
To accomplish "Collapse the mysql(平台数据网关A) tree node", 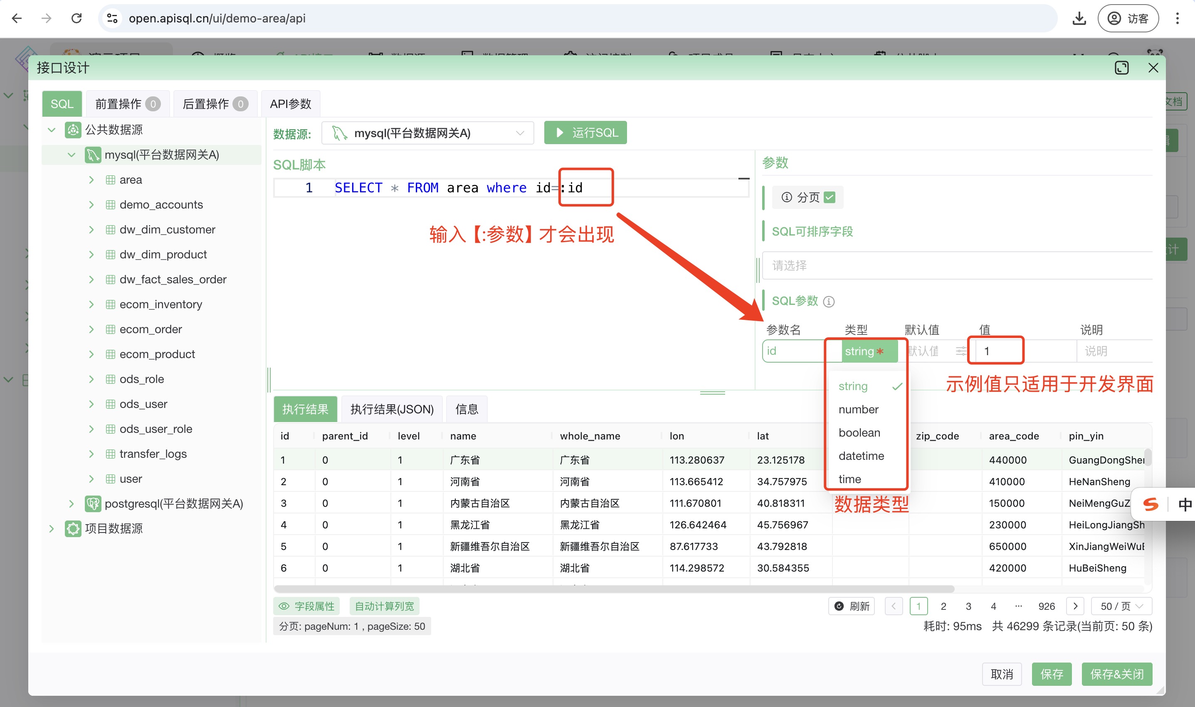I will (72, 155).
